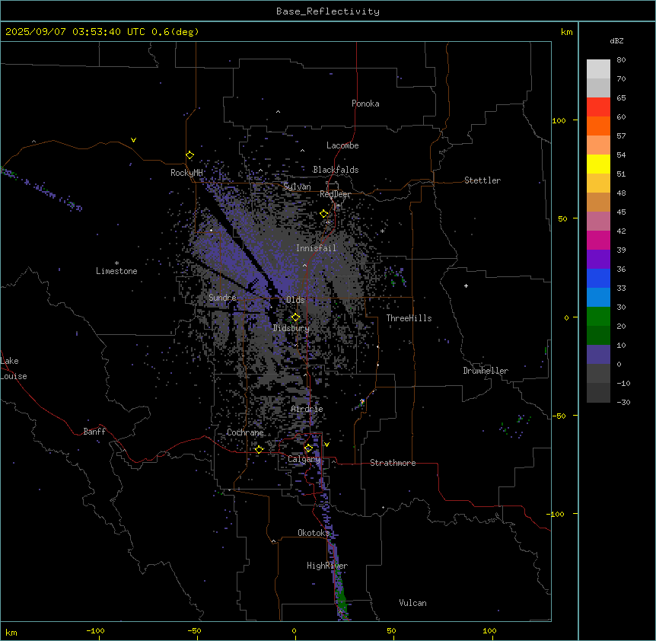Click the yellow diamond marker below Red Deer
The height and width of the screenshot is (641, 656).
point(323,214)
